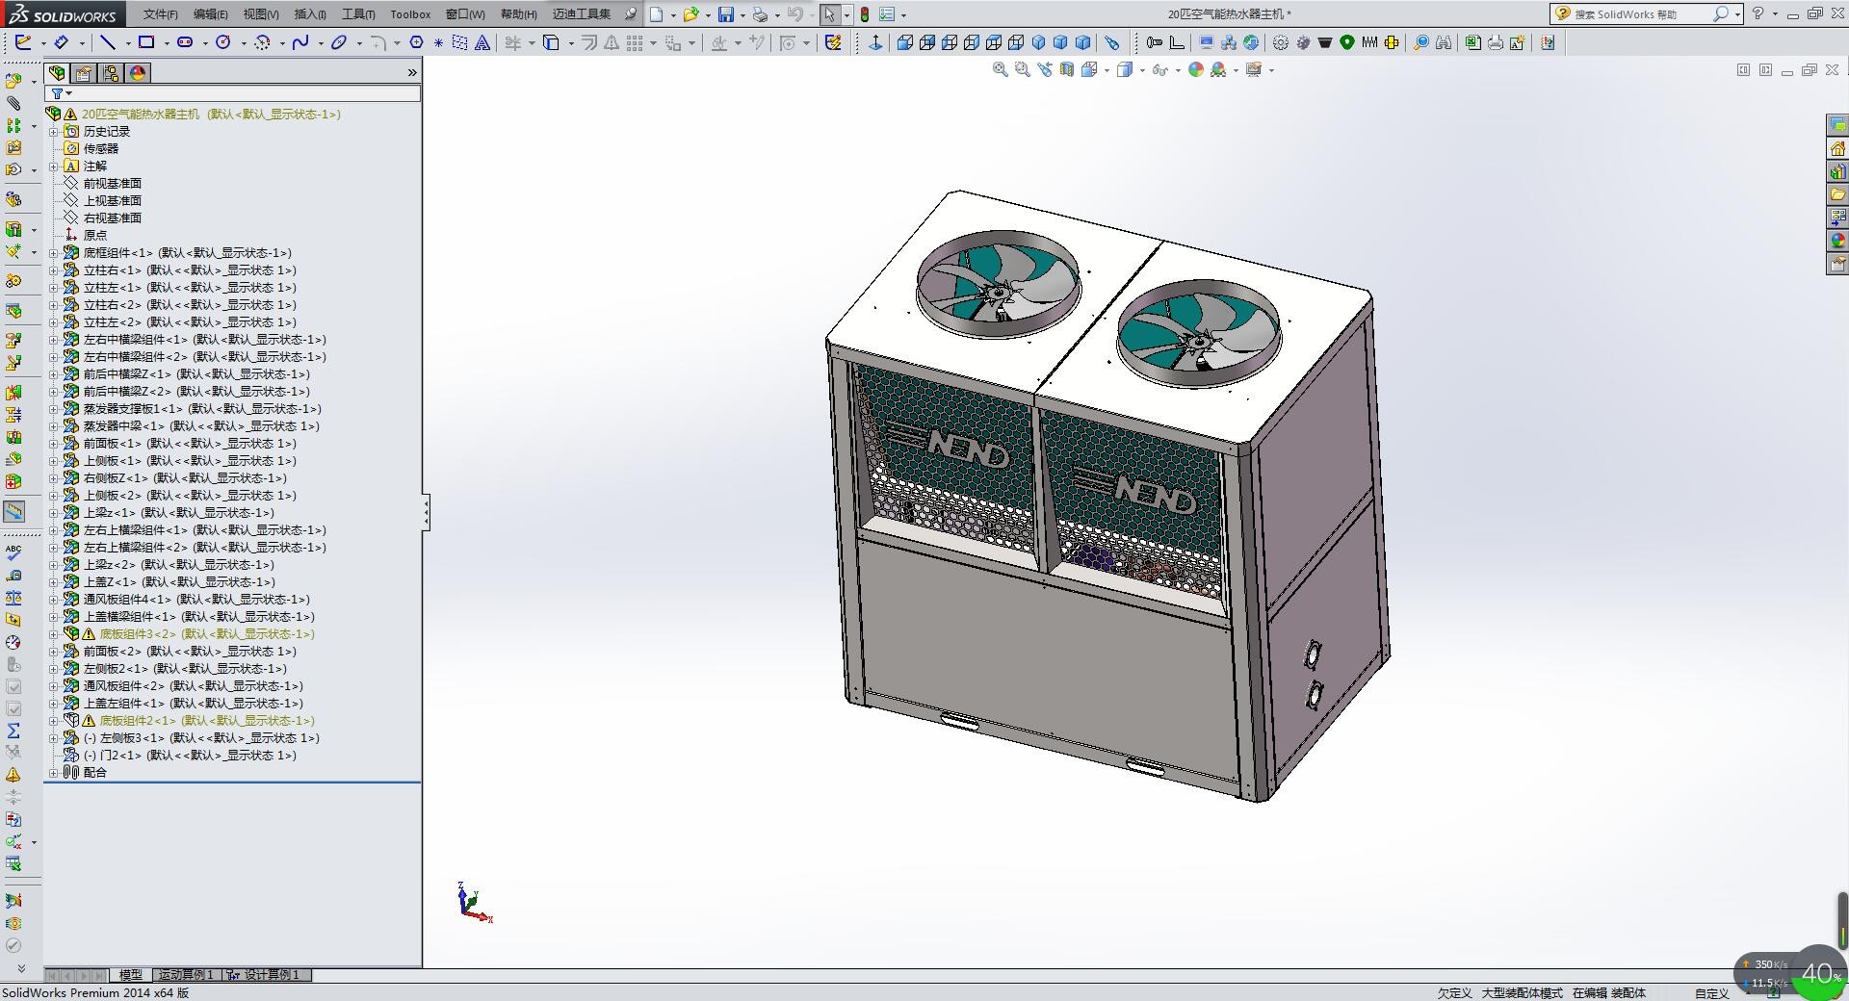
Task: Click the Save icon
Action: 726,14
